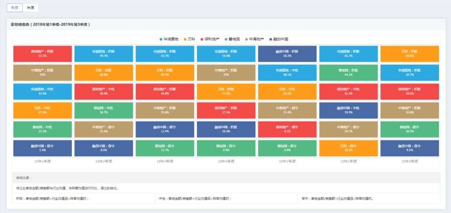Click the 保守 definition text

point(338,199)
